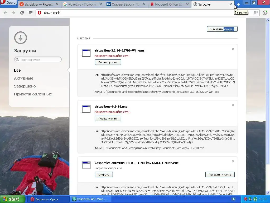This screenshot has height=203, width=270.
Task: Close the Microsoft Office tab
Action: [187, 4]
